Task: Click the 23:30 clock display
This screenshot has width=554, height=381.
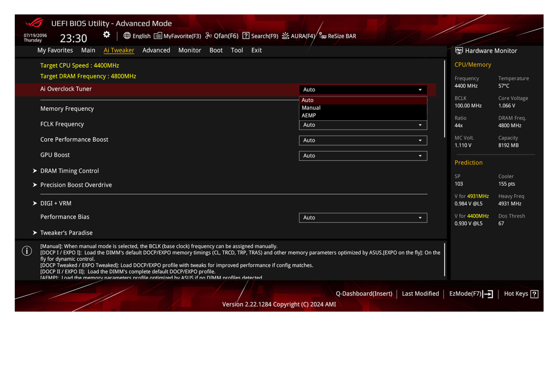Action: coord(73,39)
